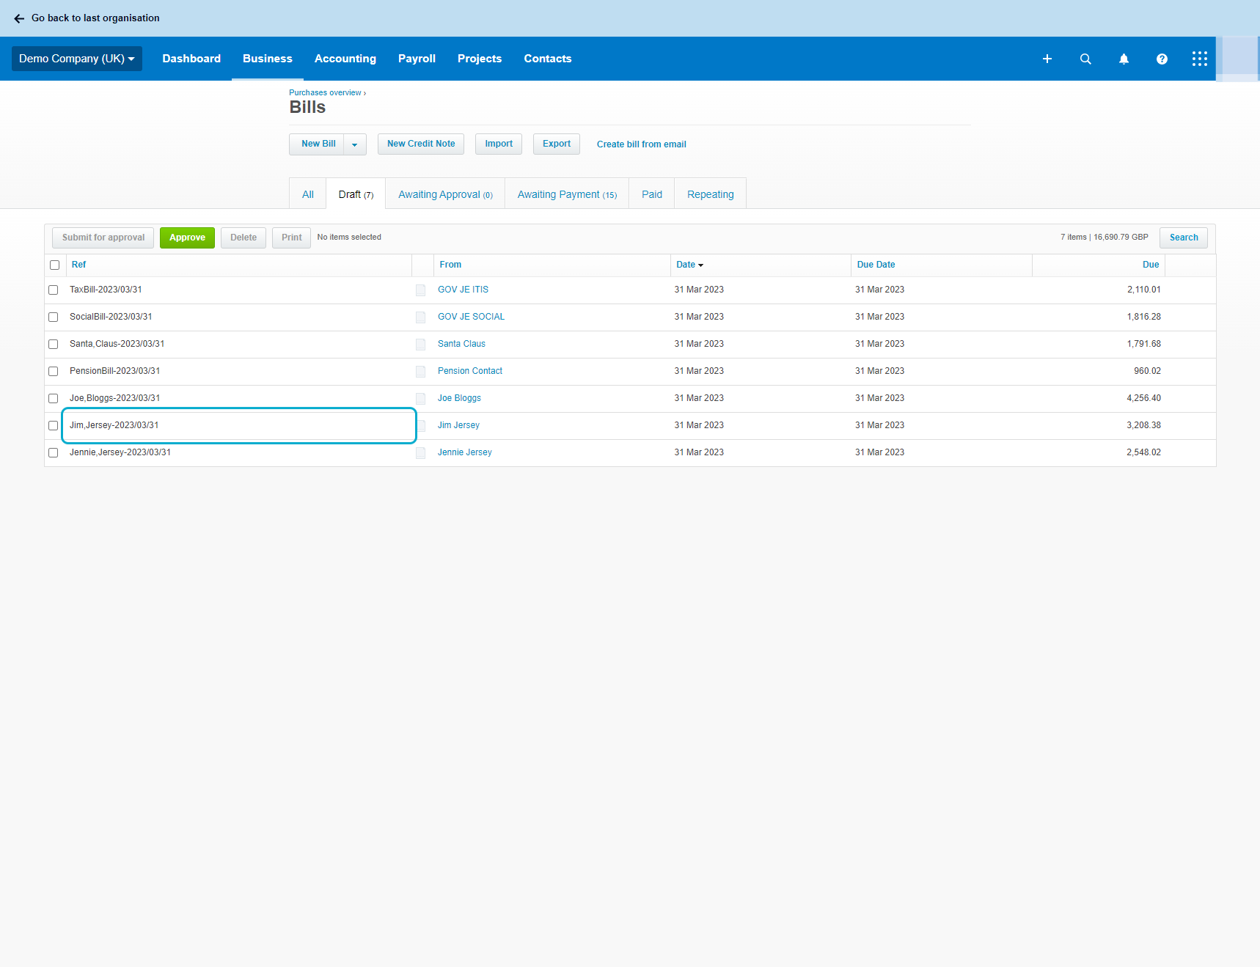Expand the New Bill dropdown arrow

(x=355, y=144)
